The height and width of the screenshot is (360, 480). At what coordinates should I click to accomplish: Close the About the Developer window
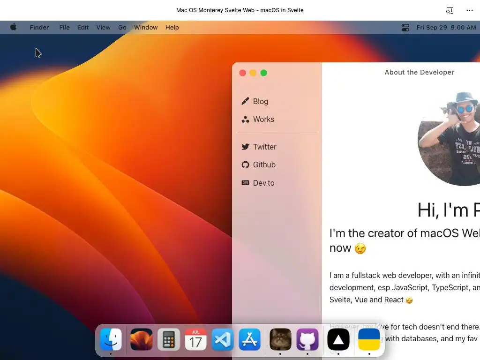point(242,73)
